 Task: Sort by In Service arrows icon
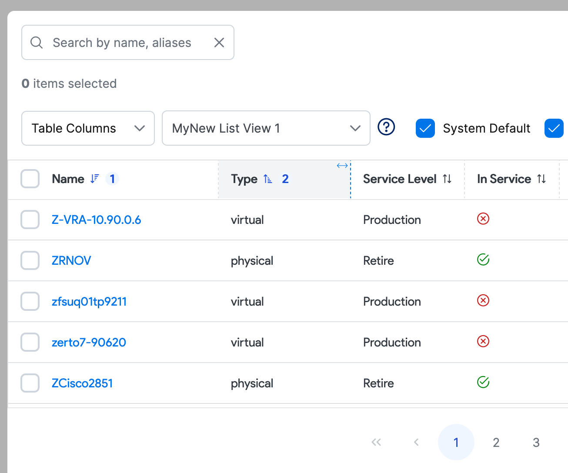pyautogui.click(x=541, y=179)
